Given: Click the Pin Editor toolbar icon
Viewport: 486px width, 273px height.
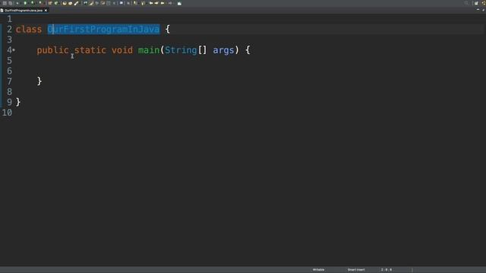Looking at the screenshot, I should [x=179, y=3].
